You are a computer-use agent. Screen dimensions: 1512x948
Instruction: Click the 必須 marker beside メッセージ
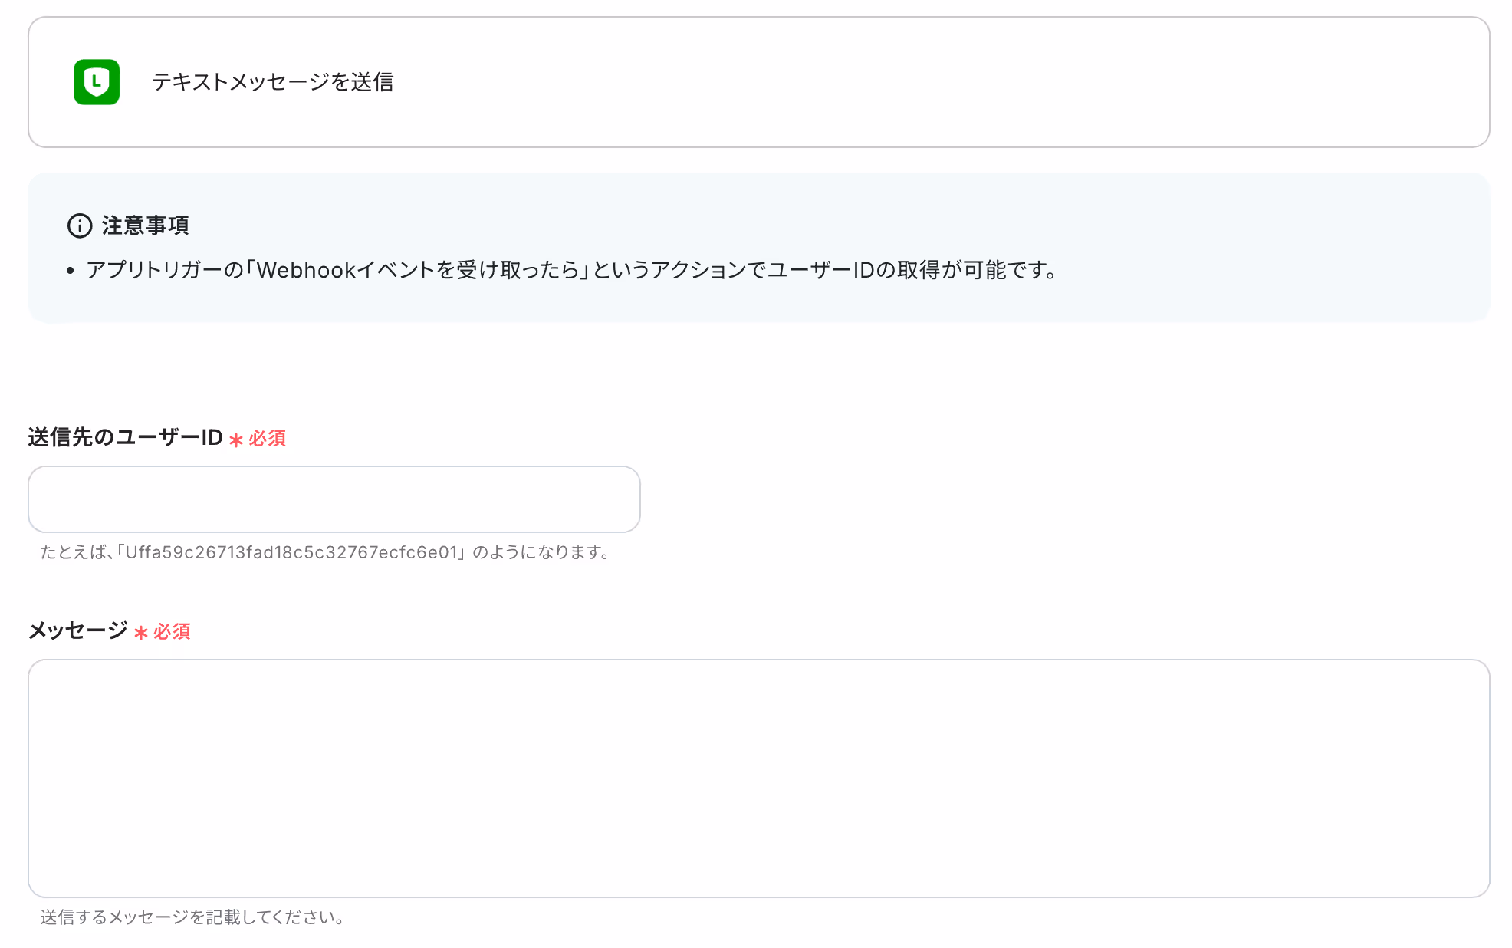(172, 632)
